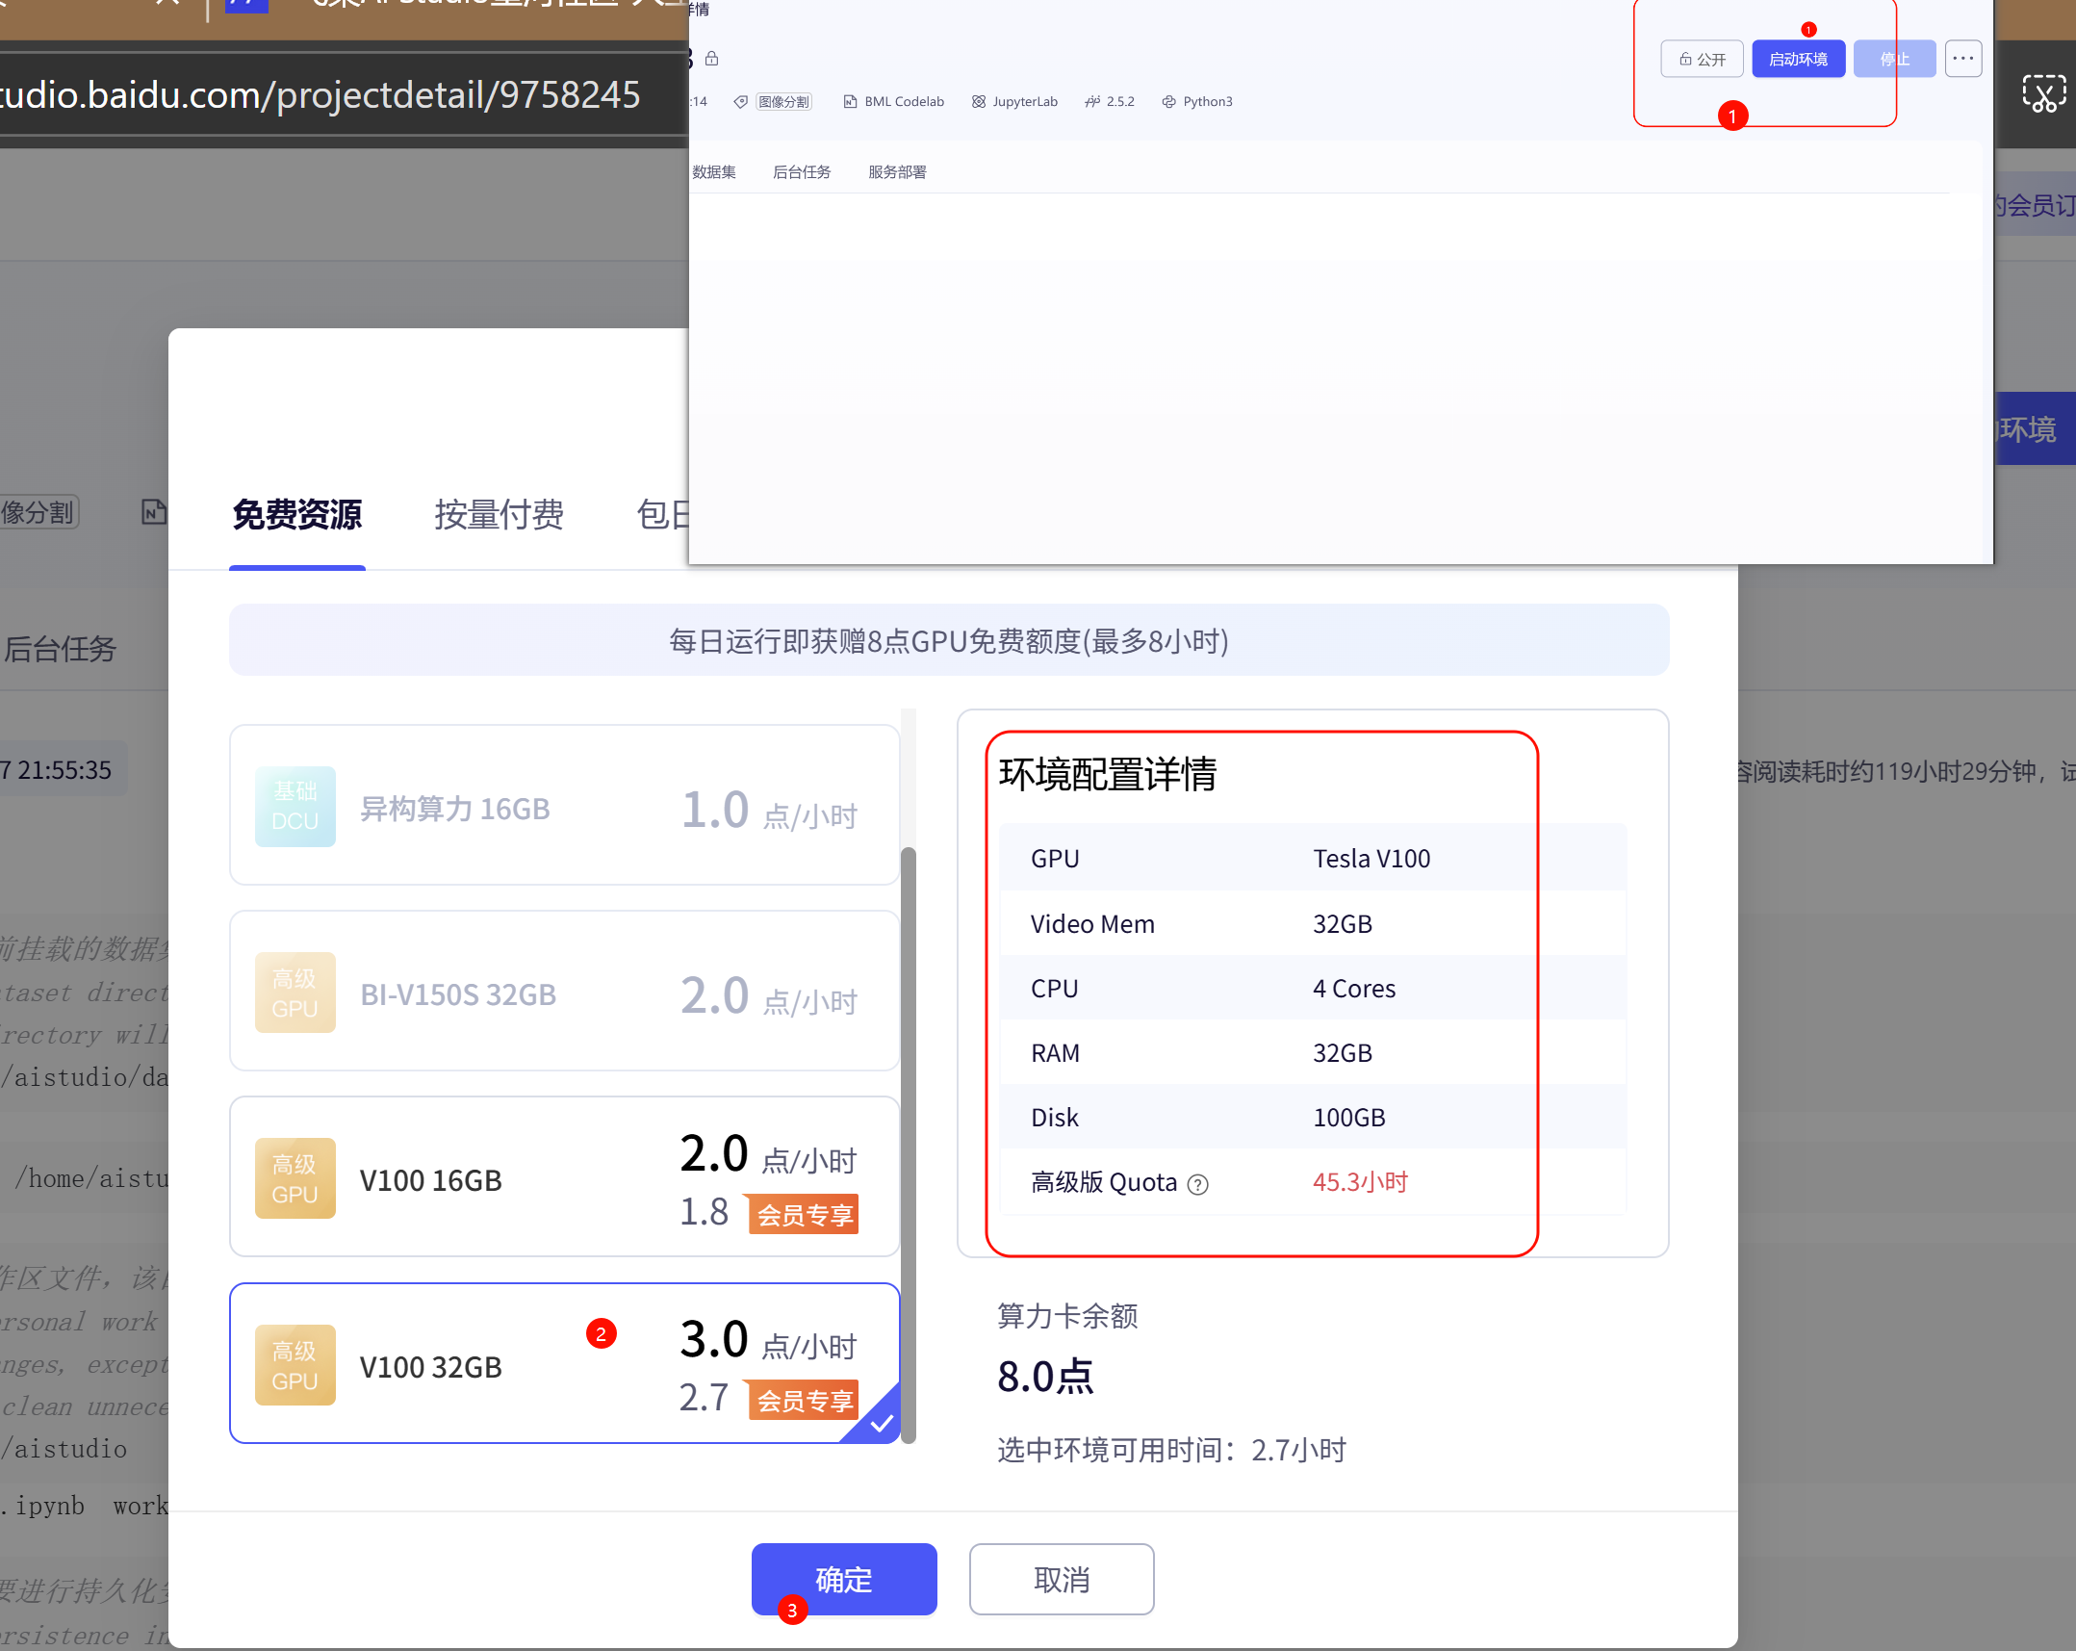
Task: Click the 启动环境 button
Action: point(1798,59)
